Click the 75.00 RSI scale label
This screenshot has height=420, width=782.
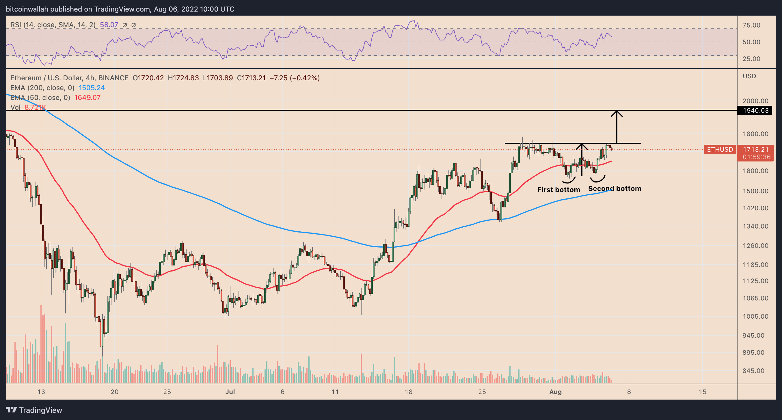(x=751, y=25)
